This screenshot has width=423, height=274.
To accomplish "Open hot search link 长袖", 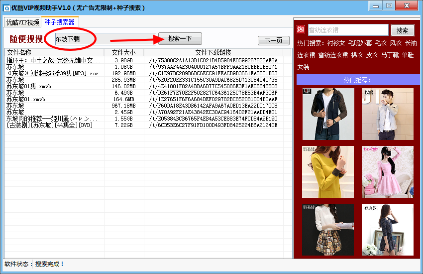I will pyautogui.click(x=411, y=43).
